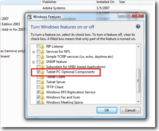Click the blue help question mark icon
Image resolution: width=159 pixels, height=131 pixels.
click(138, 26)
